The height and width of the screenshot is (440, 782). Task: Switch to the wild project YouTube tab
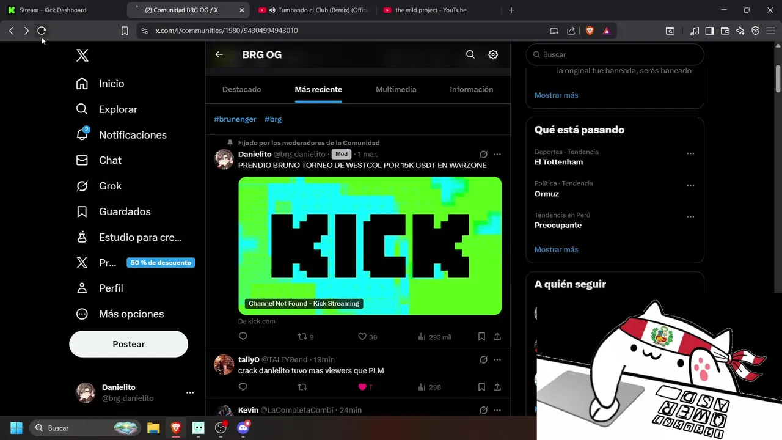pyautogui.click(x=437, y=10)
